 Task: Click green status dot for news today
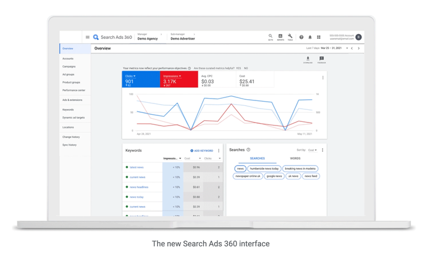coord(127,197)
